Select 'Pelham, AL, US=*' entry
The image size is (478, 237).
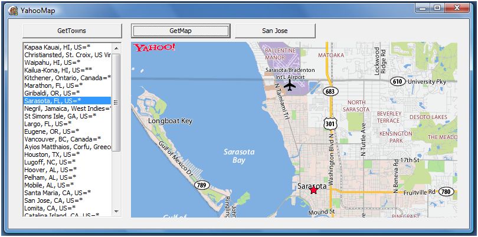tap(67, 177)
